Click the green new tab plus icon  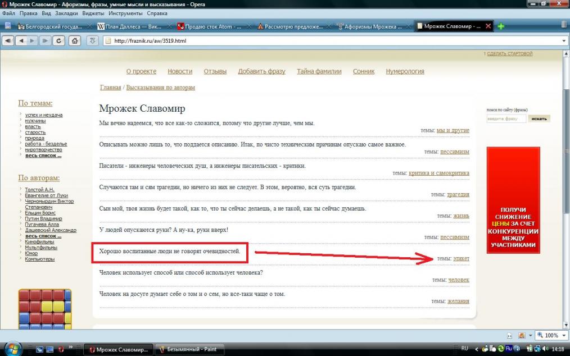tap(501, 26)
